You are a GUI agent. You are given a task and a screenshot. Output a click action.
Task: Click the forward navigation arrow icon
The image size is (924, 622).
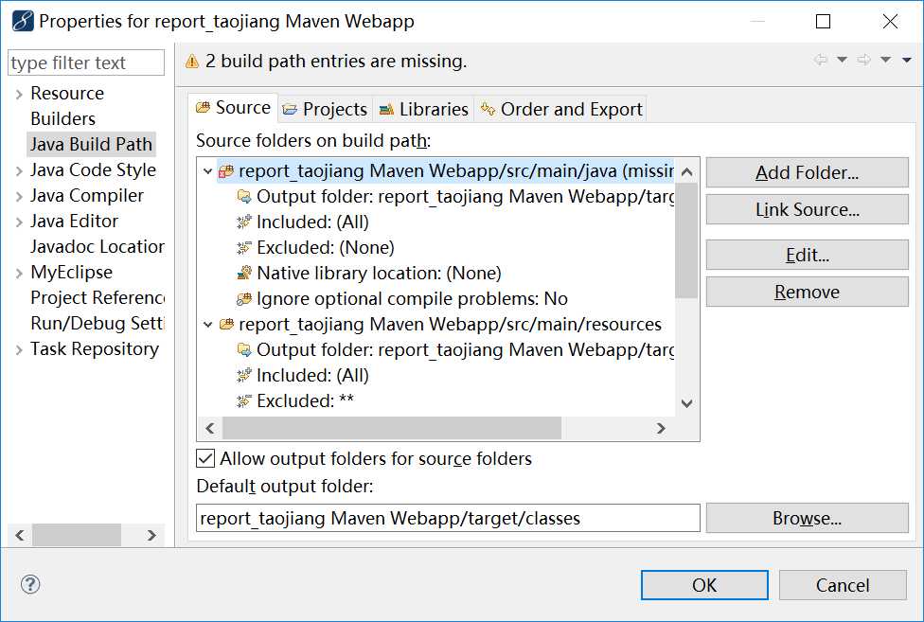point(863,61)
